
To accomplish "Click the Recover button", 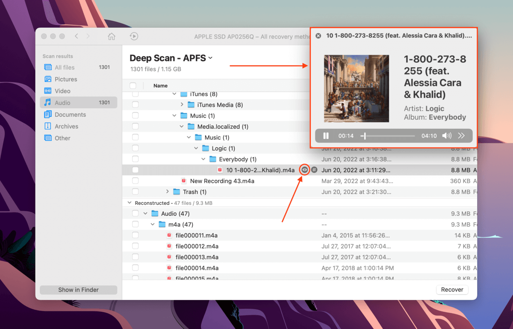I will tap(452, 290).
